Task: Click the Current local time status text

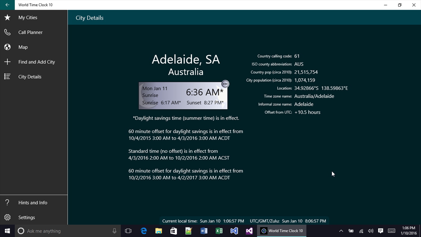Action: pos(203,221)
